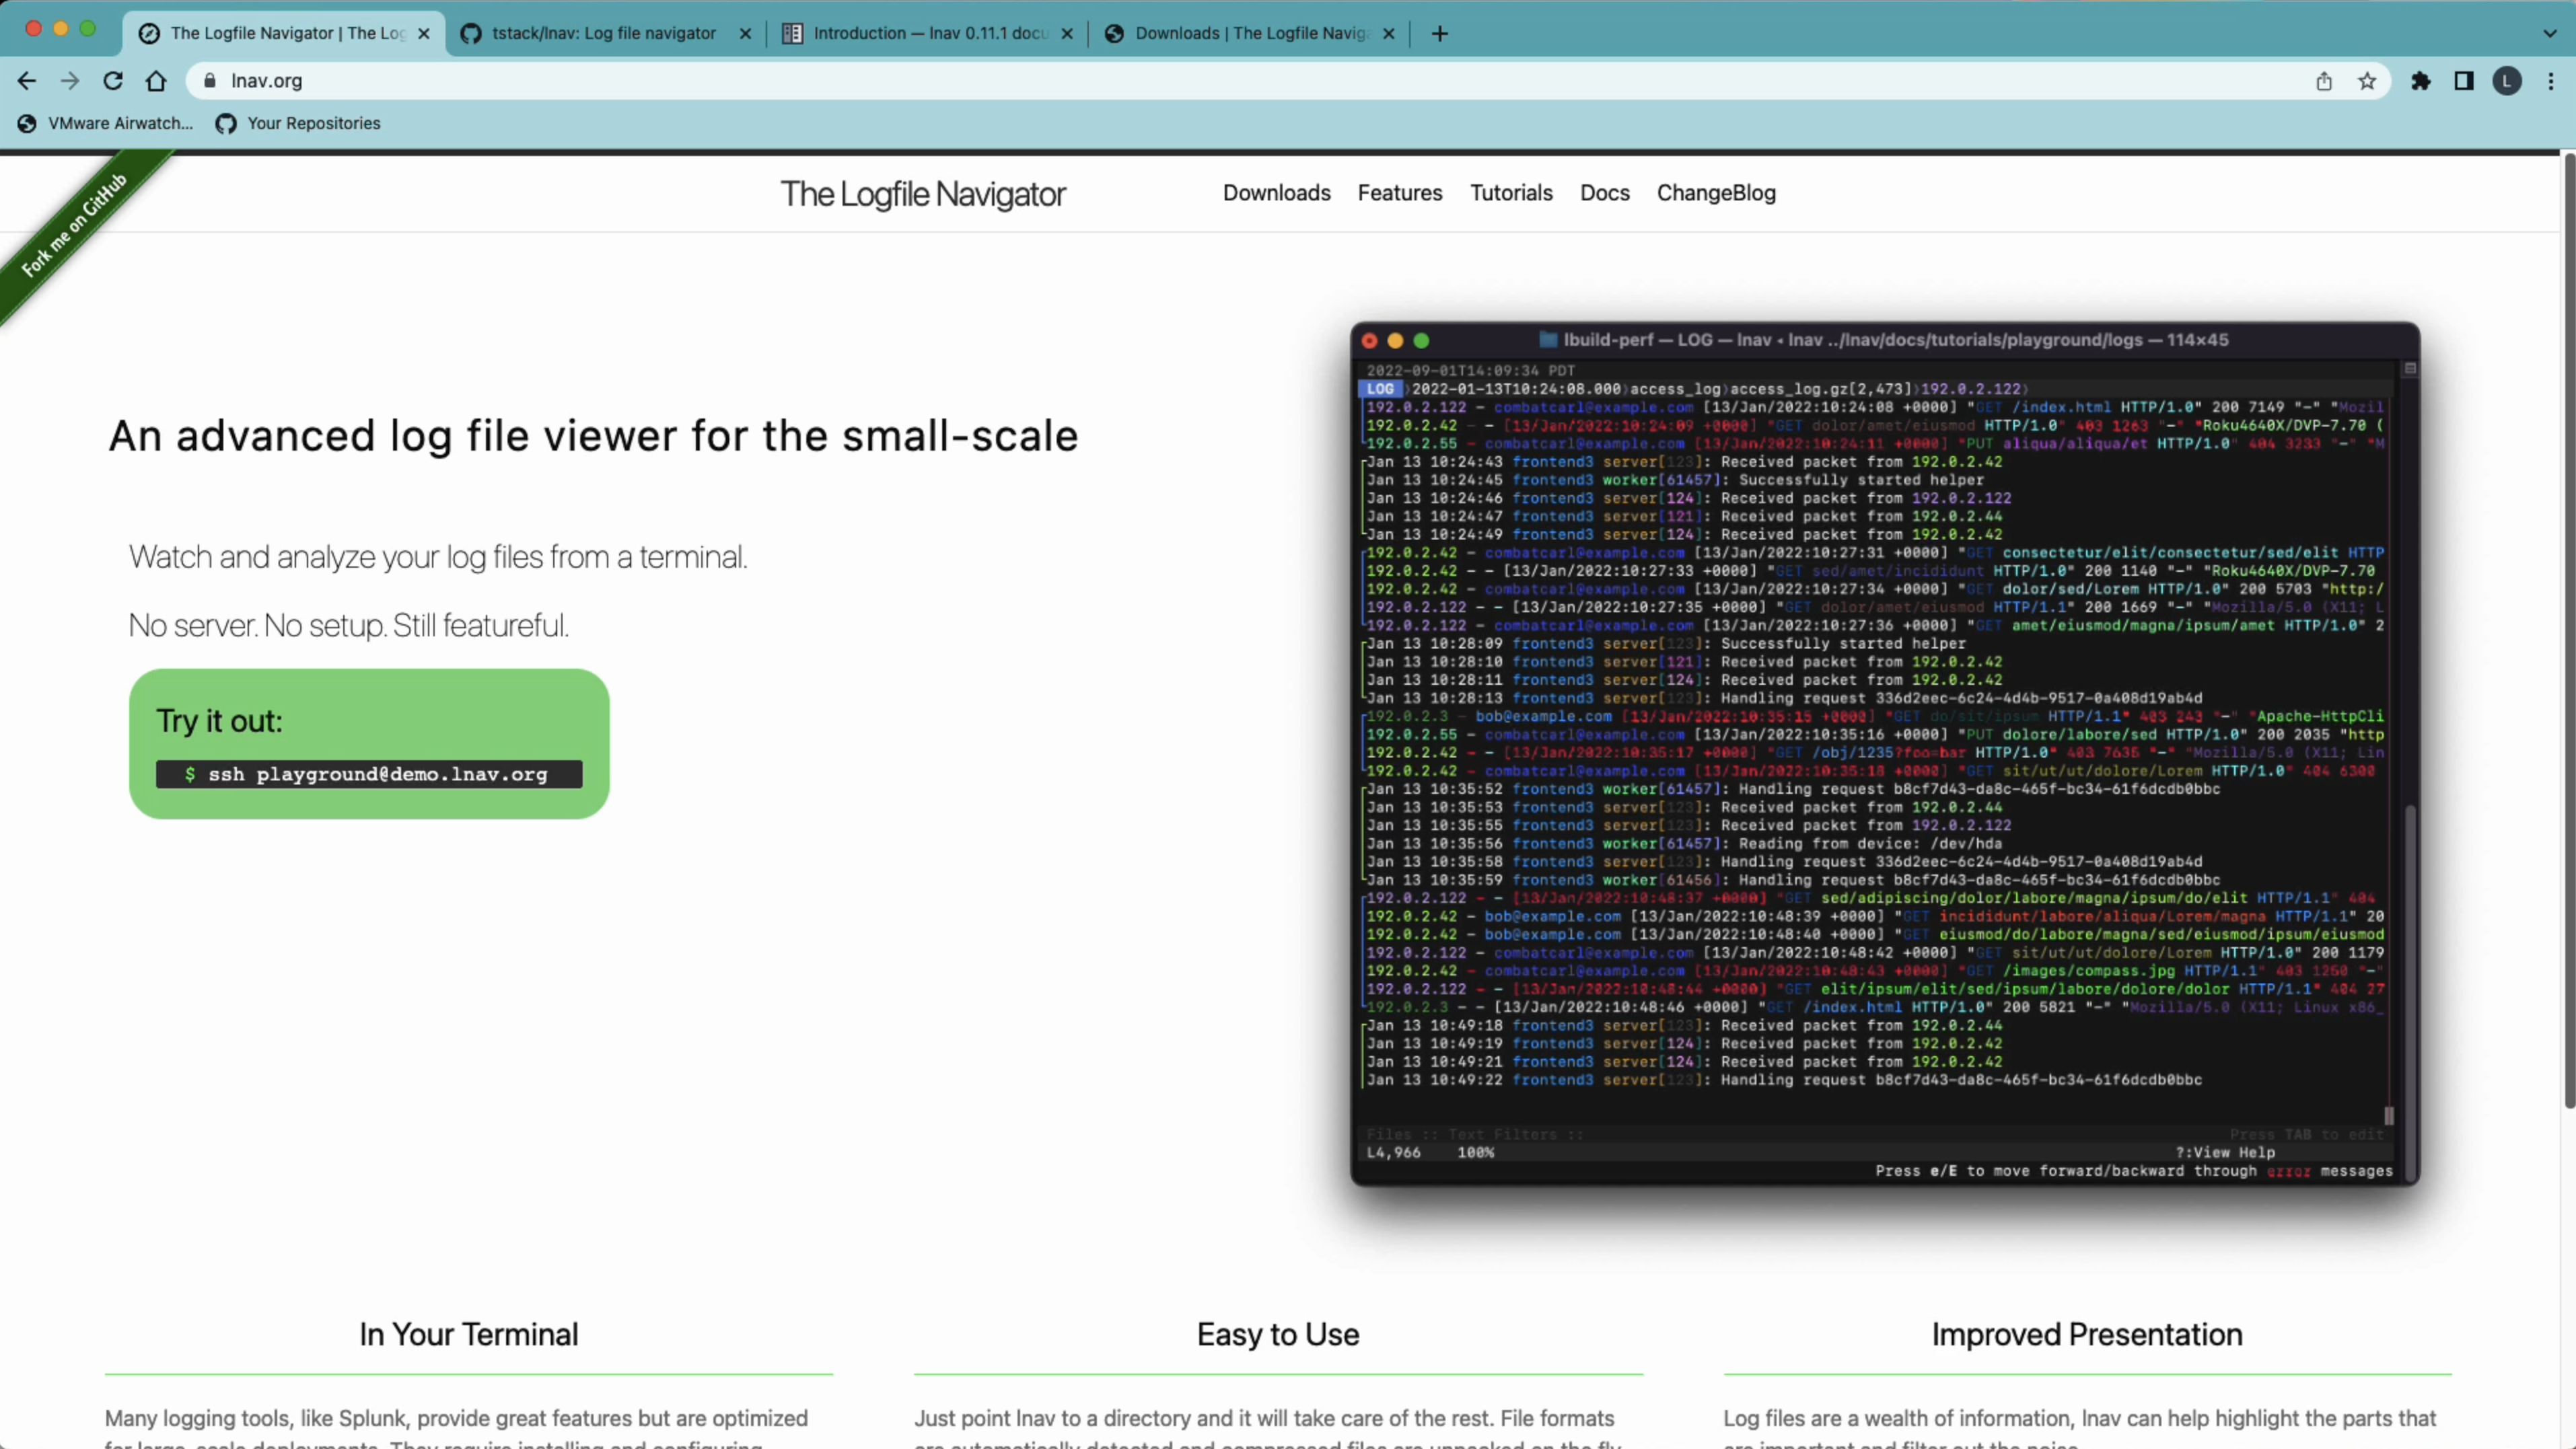The image size is (2576, 1449).
Task: Select The Logfile Navigator first tab
Action: pos(285,33)
